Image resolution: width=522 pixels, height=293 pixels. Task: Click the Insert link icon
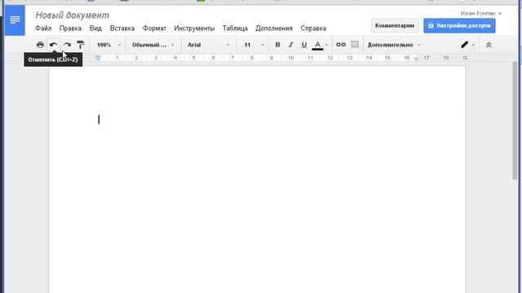341,45
